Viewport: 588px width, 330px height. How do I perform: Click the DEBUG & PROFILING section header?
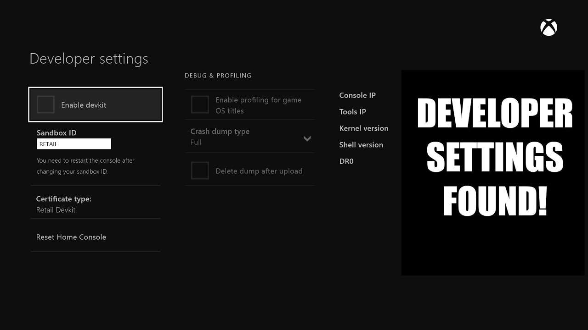click(218, 76)
